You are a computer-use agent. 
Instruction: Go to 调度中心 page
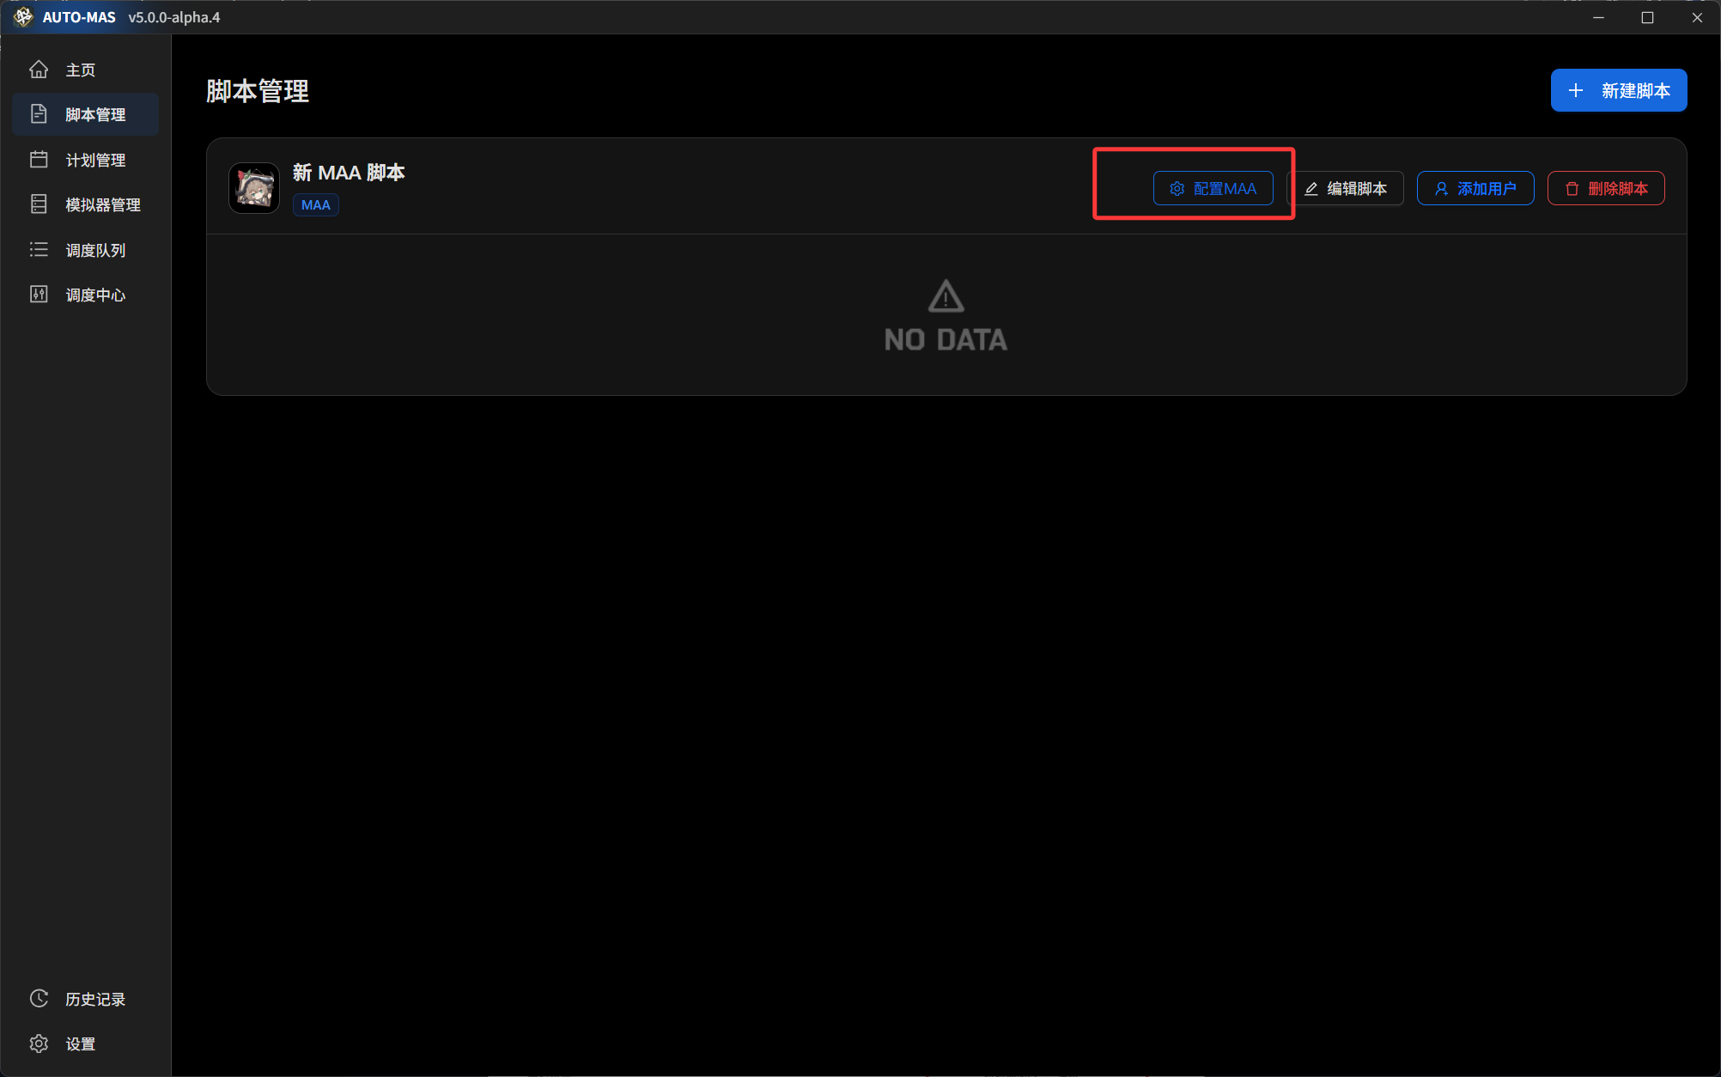[95, 295]
